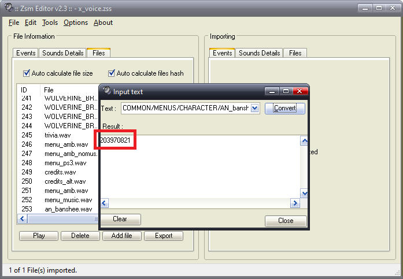Click the Input text dialog icon
Viewport: 403px width, 279px height.
tap(106, 91)
